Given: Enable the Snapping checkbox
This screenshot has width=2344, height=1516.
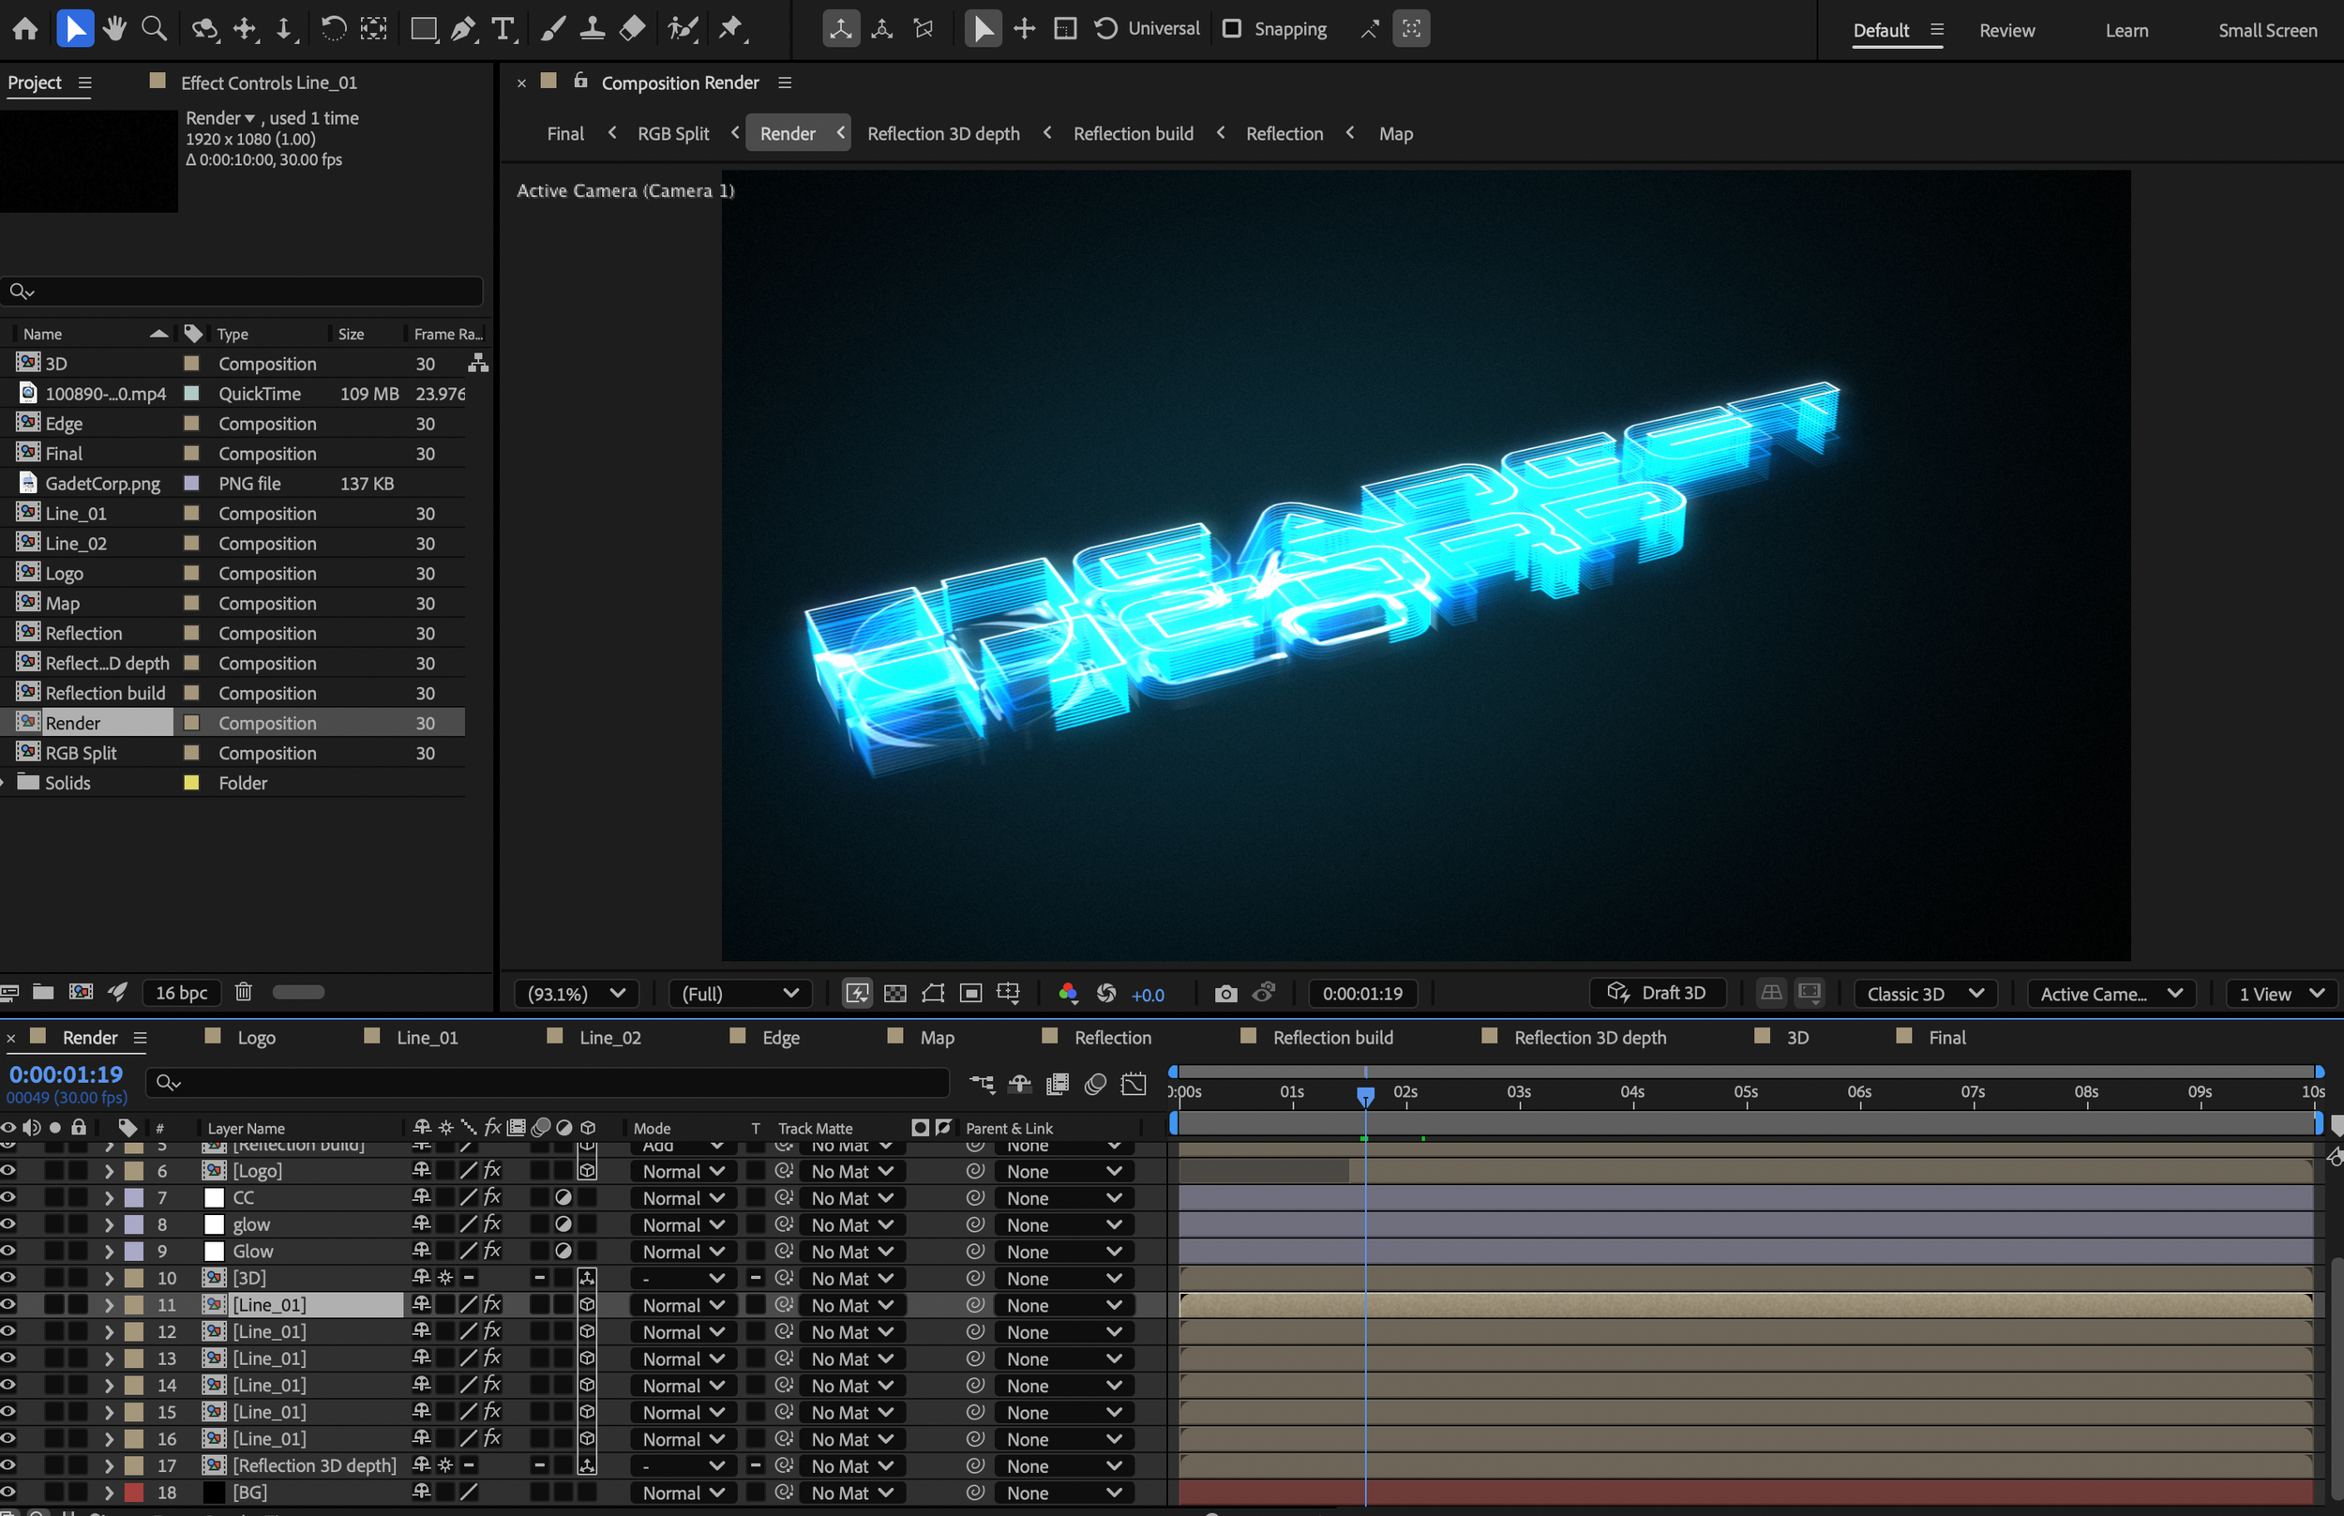Looking at the screenshot, I should point(1232,28).
